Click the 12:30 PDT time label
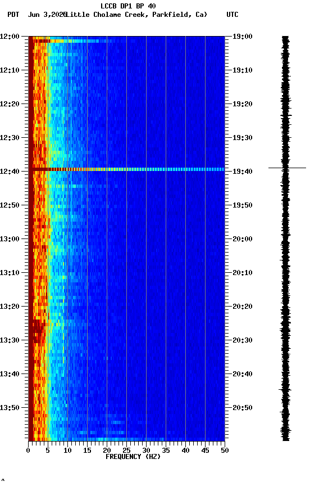This screenshot has width=310, height=486. point(10,138)
